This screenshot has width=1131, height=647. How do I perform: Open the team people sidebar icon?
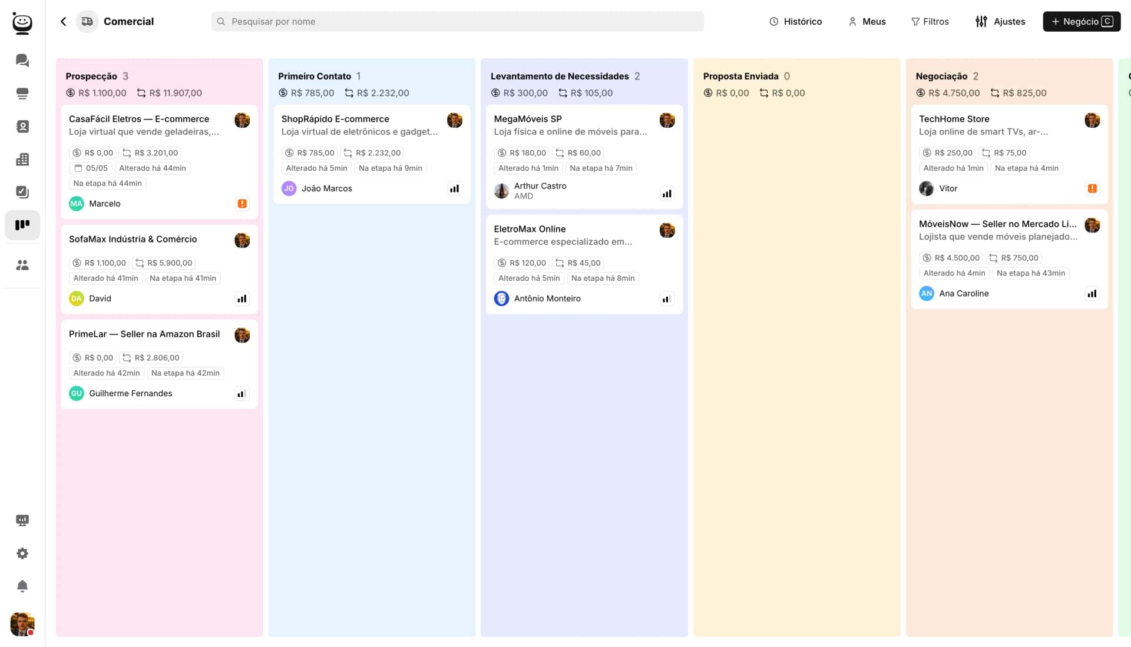22,265
